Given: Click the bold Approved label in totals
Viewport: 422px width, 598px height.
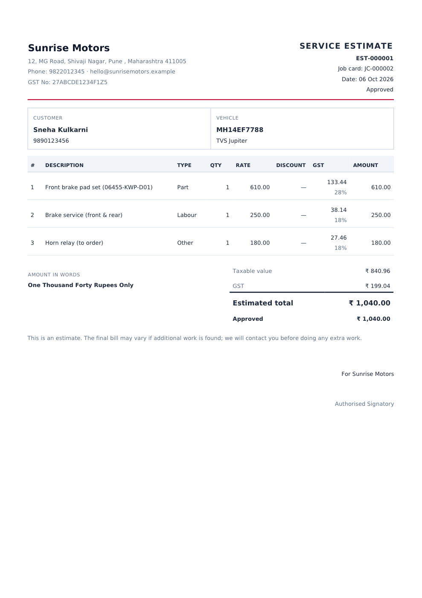Looking at the screenshot, I should pos(248,319).
